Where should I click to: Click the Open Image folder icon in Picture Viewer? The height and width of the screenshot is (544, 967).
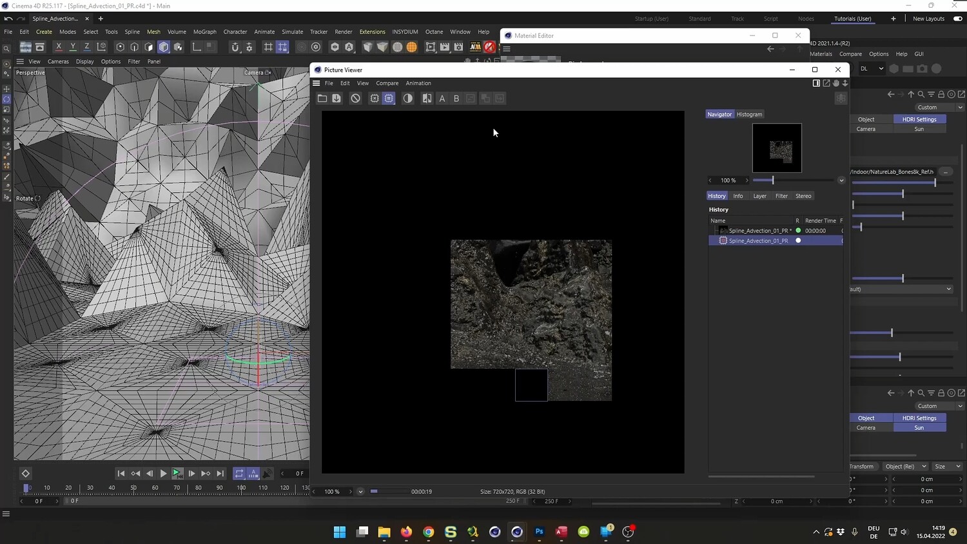[x=322, y=99]
